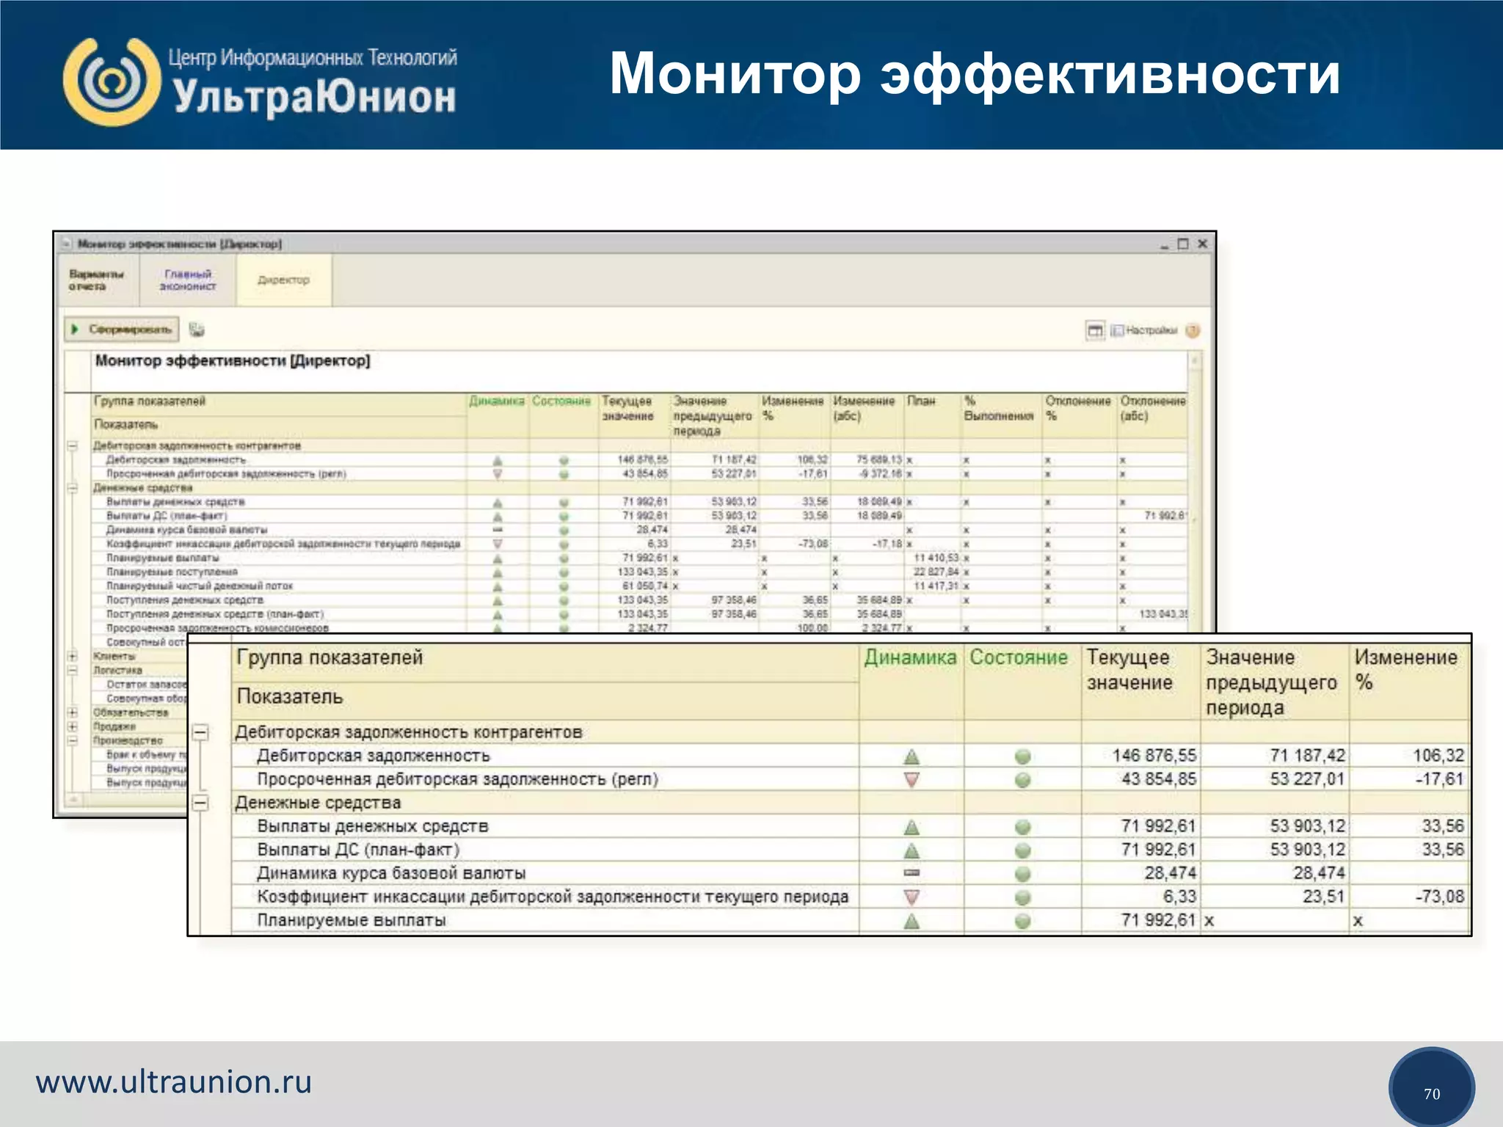Open Настройки in the report toolbar
The width and height of the screenshot is (1503, 1127).
[x=1144, y=330]
